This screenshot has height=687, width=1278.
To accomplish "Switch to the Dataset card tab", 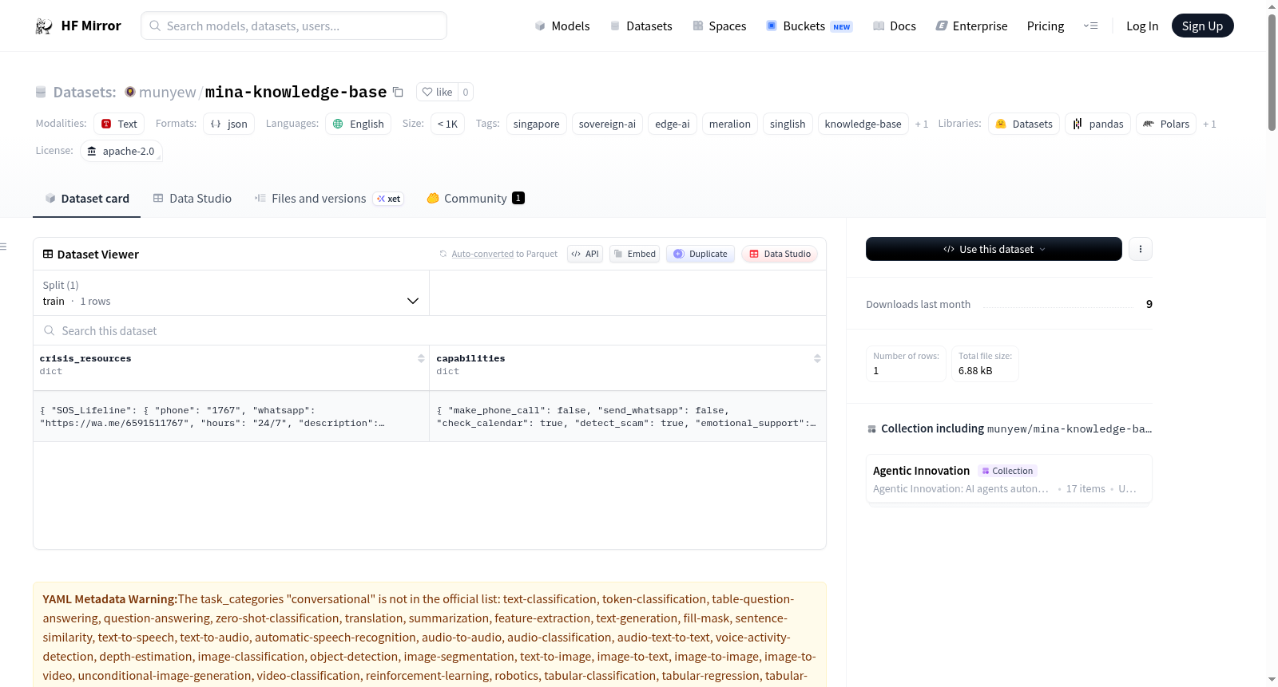I will tap(87, 199).
